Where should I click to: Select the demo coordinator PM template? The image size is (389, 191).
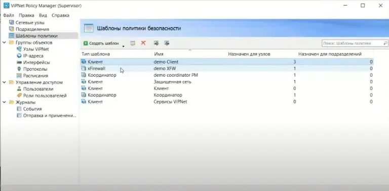pyautogui.click(x=176, y=75)
